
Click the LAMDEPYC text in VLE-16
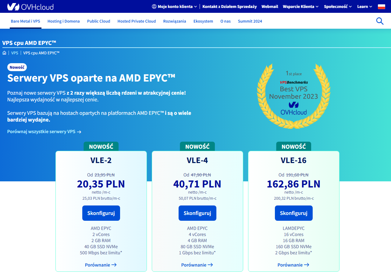(294, 228)
